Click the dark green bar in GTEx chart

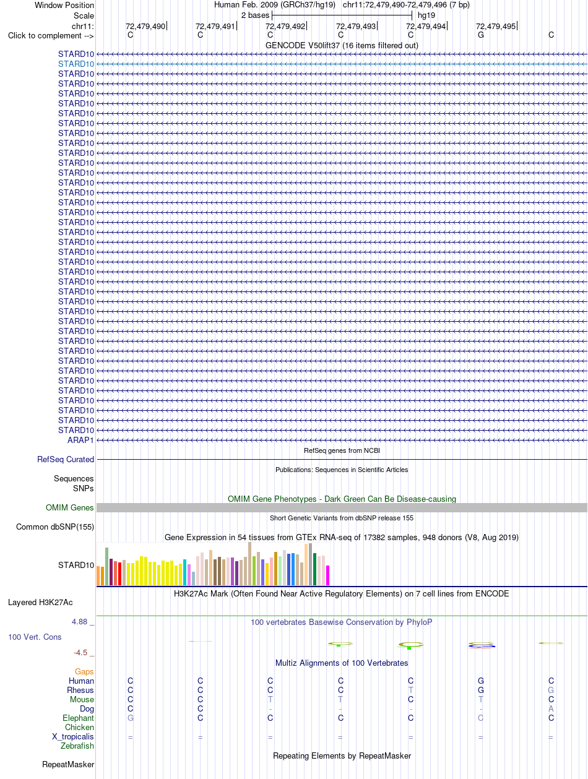point(315,569)
